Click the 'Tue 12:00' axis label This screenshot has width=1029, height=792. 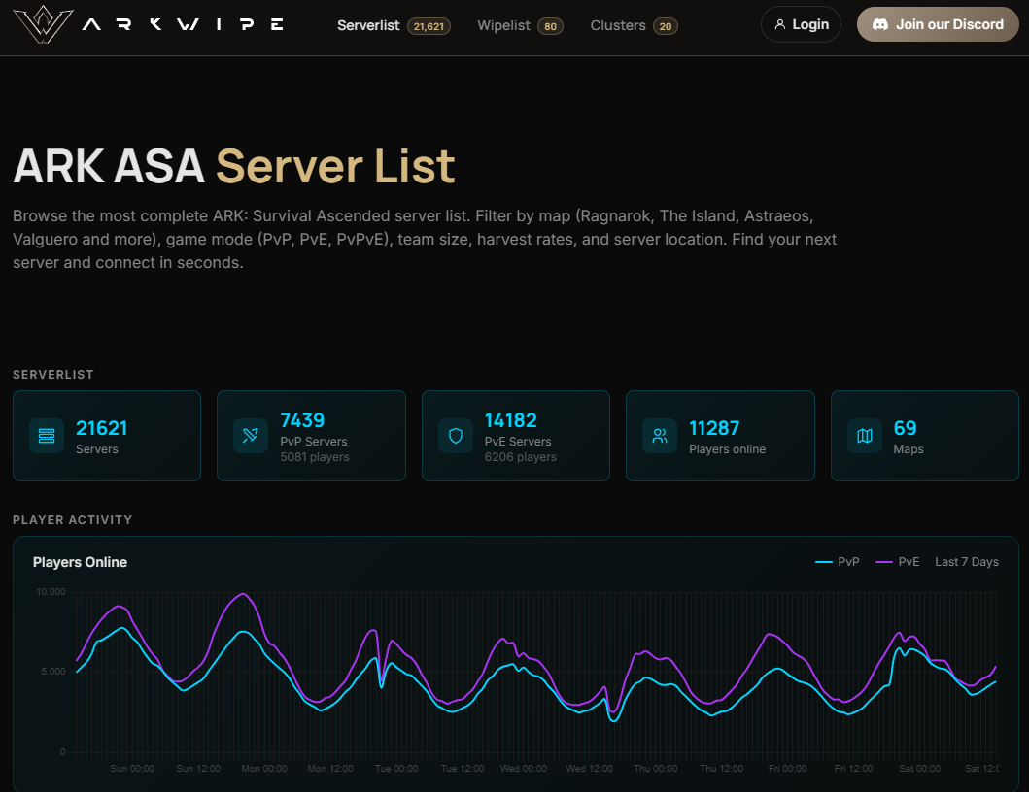(462, 769)
